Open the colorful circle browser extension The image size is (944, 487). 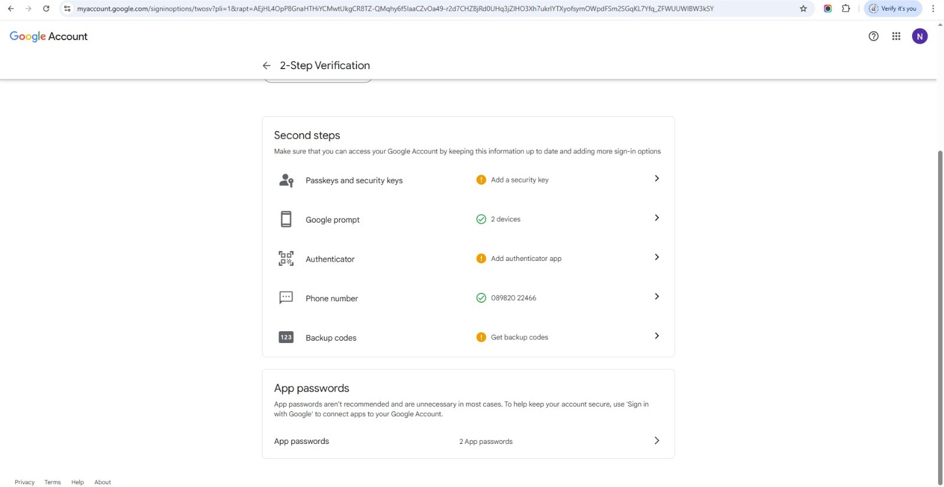click(828, 9)
